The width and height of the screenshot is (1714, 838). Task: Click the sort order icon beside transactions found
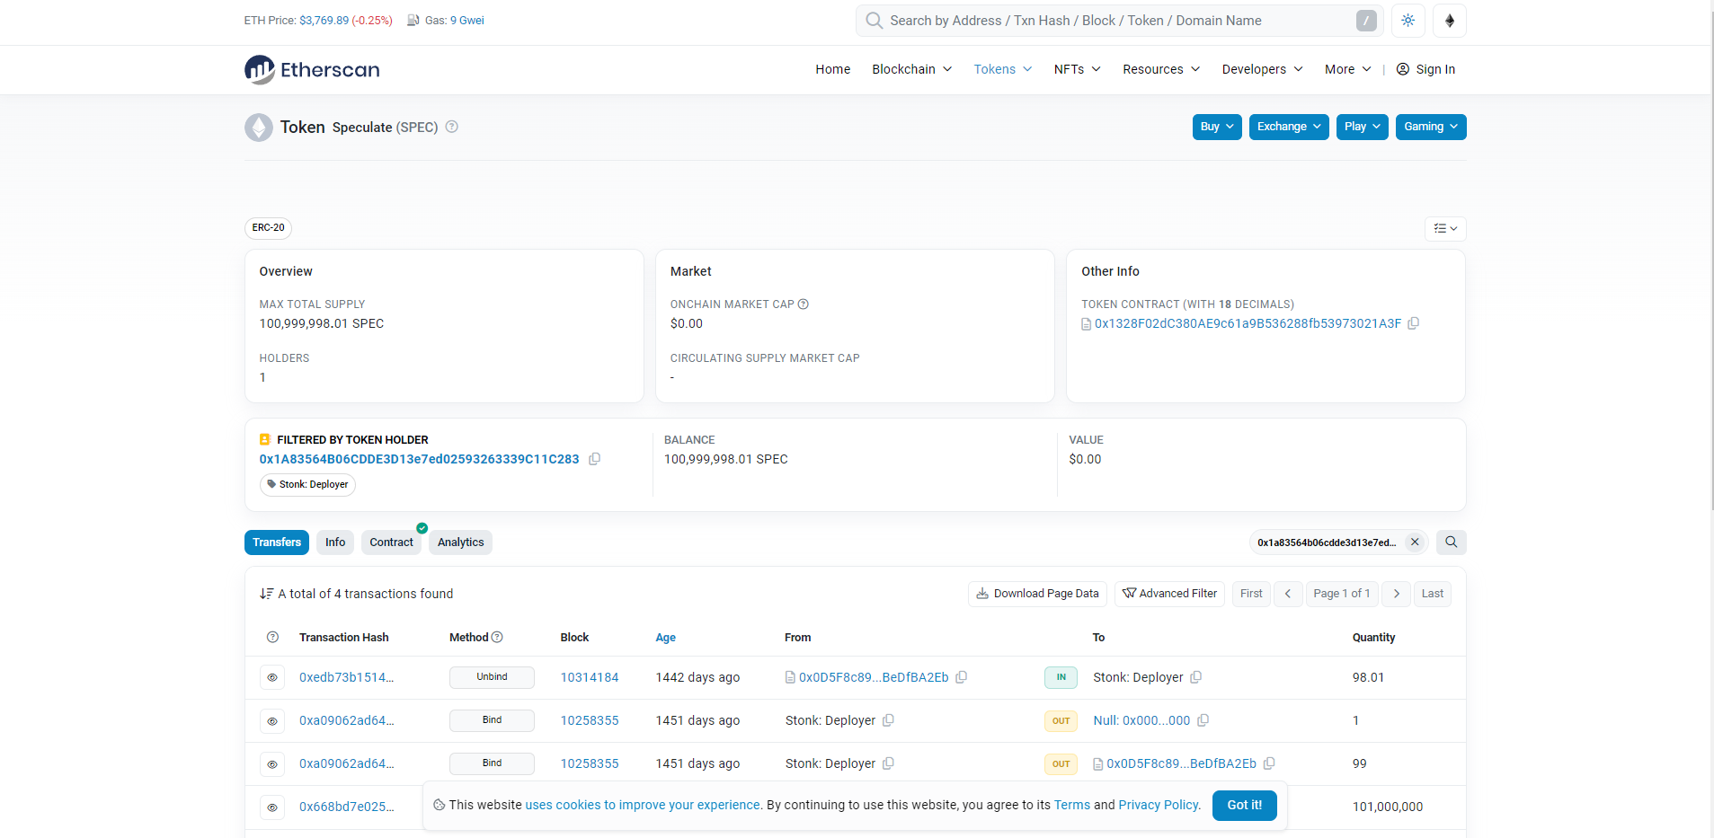tap(267, 594)
